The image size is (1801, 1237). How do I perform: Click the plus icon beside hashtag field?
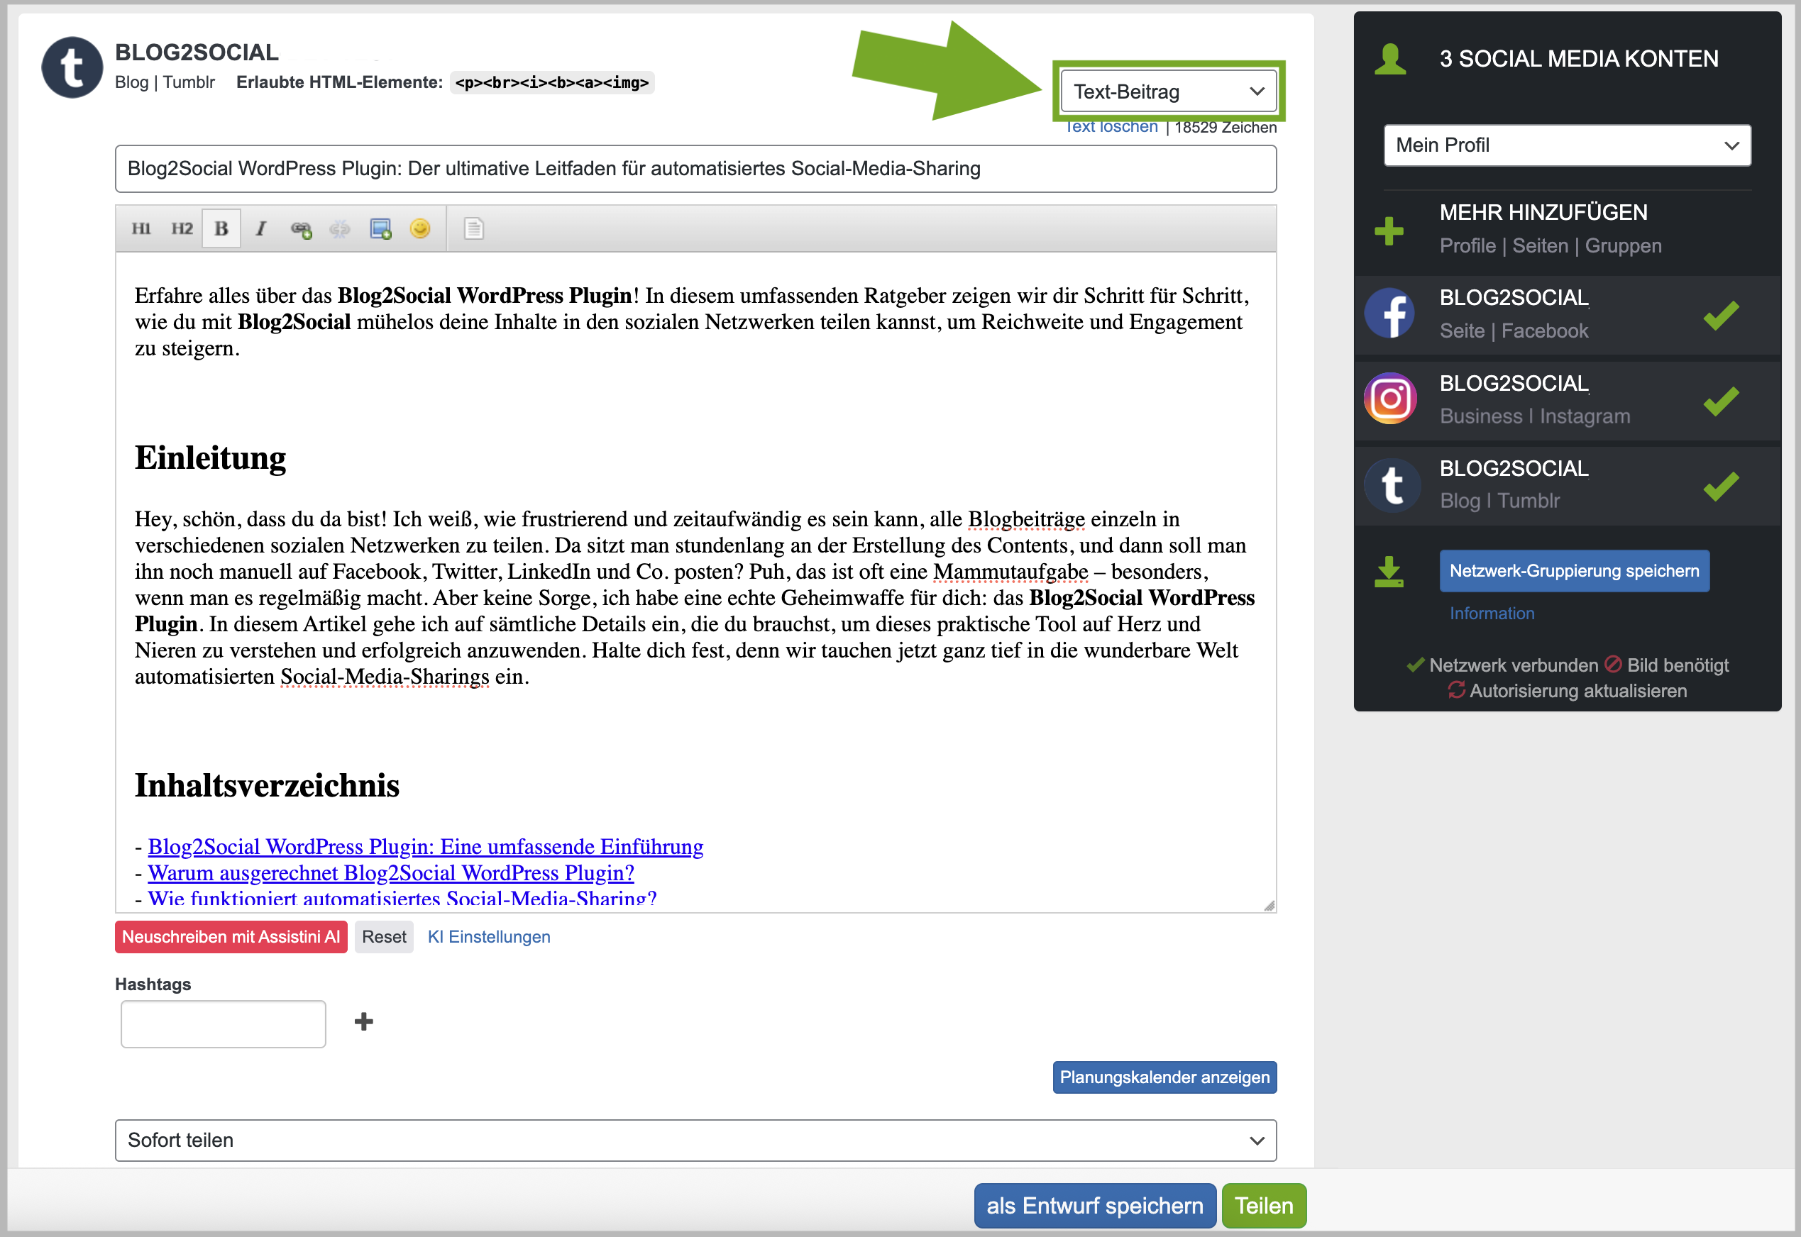[x=363, y=1021]
